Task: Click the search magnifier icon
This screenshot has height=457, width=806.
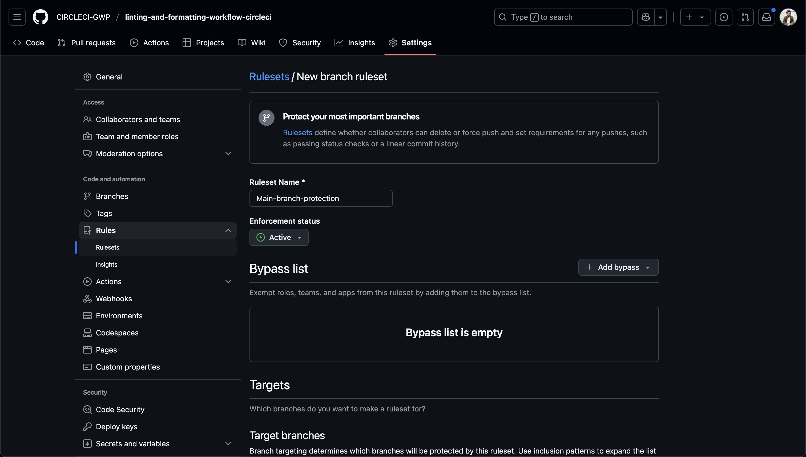Action: (503, 17)
